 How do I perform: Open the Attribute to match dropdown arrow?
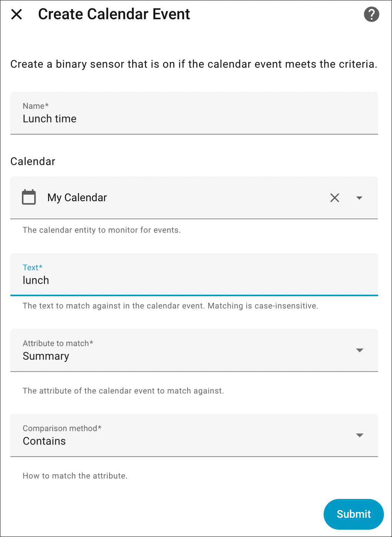[x=359, y=350]
